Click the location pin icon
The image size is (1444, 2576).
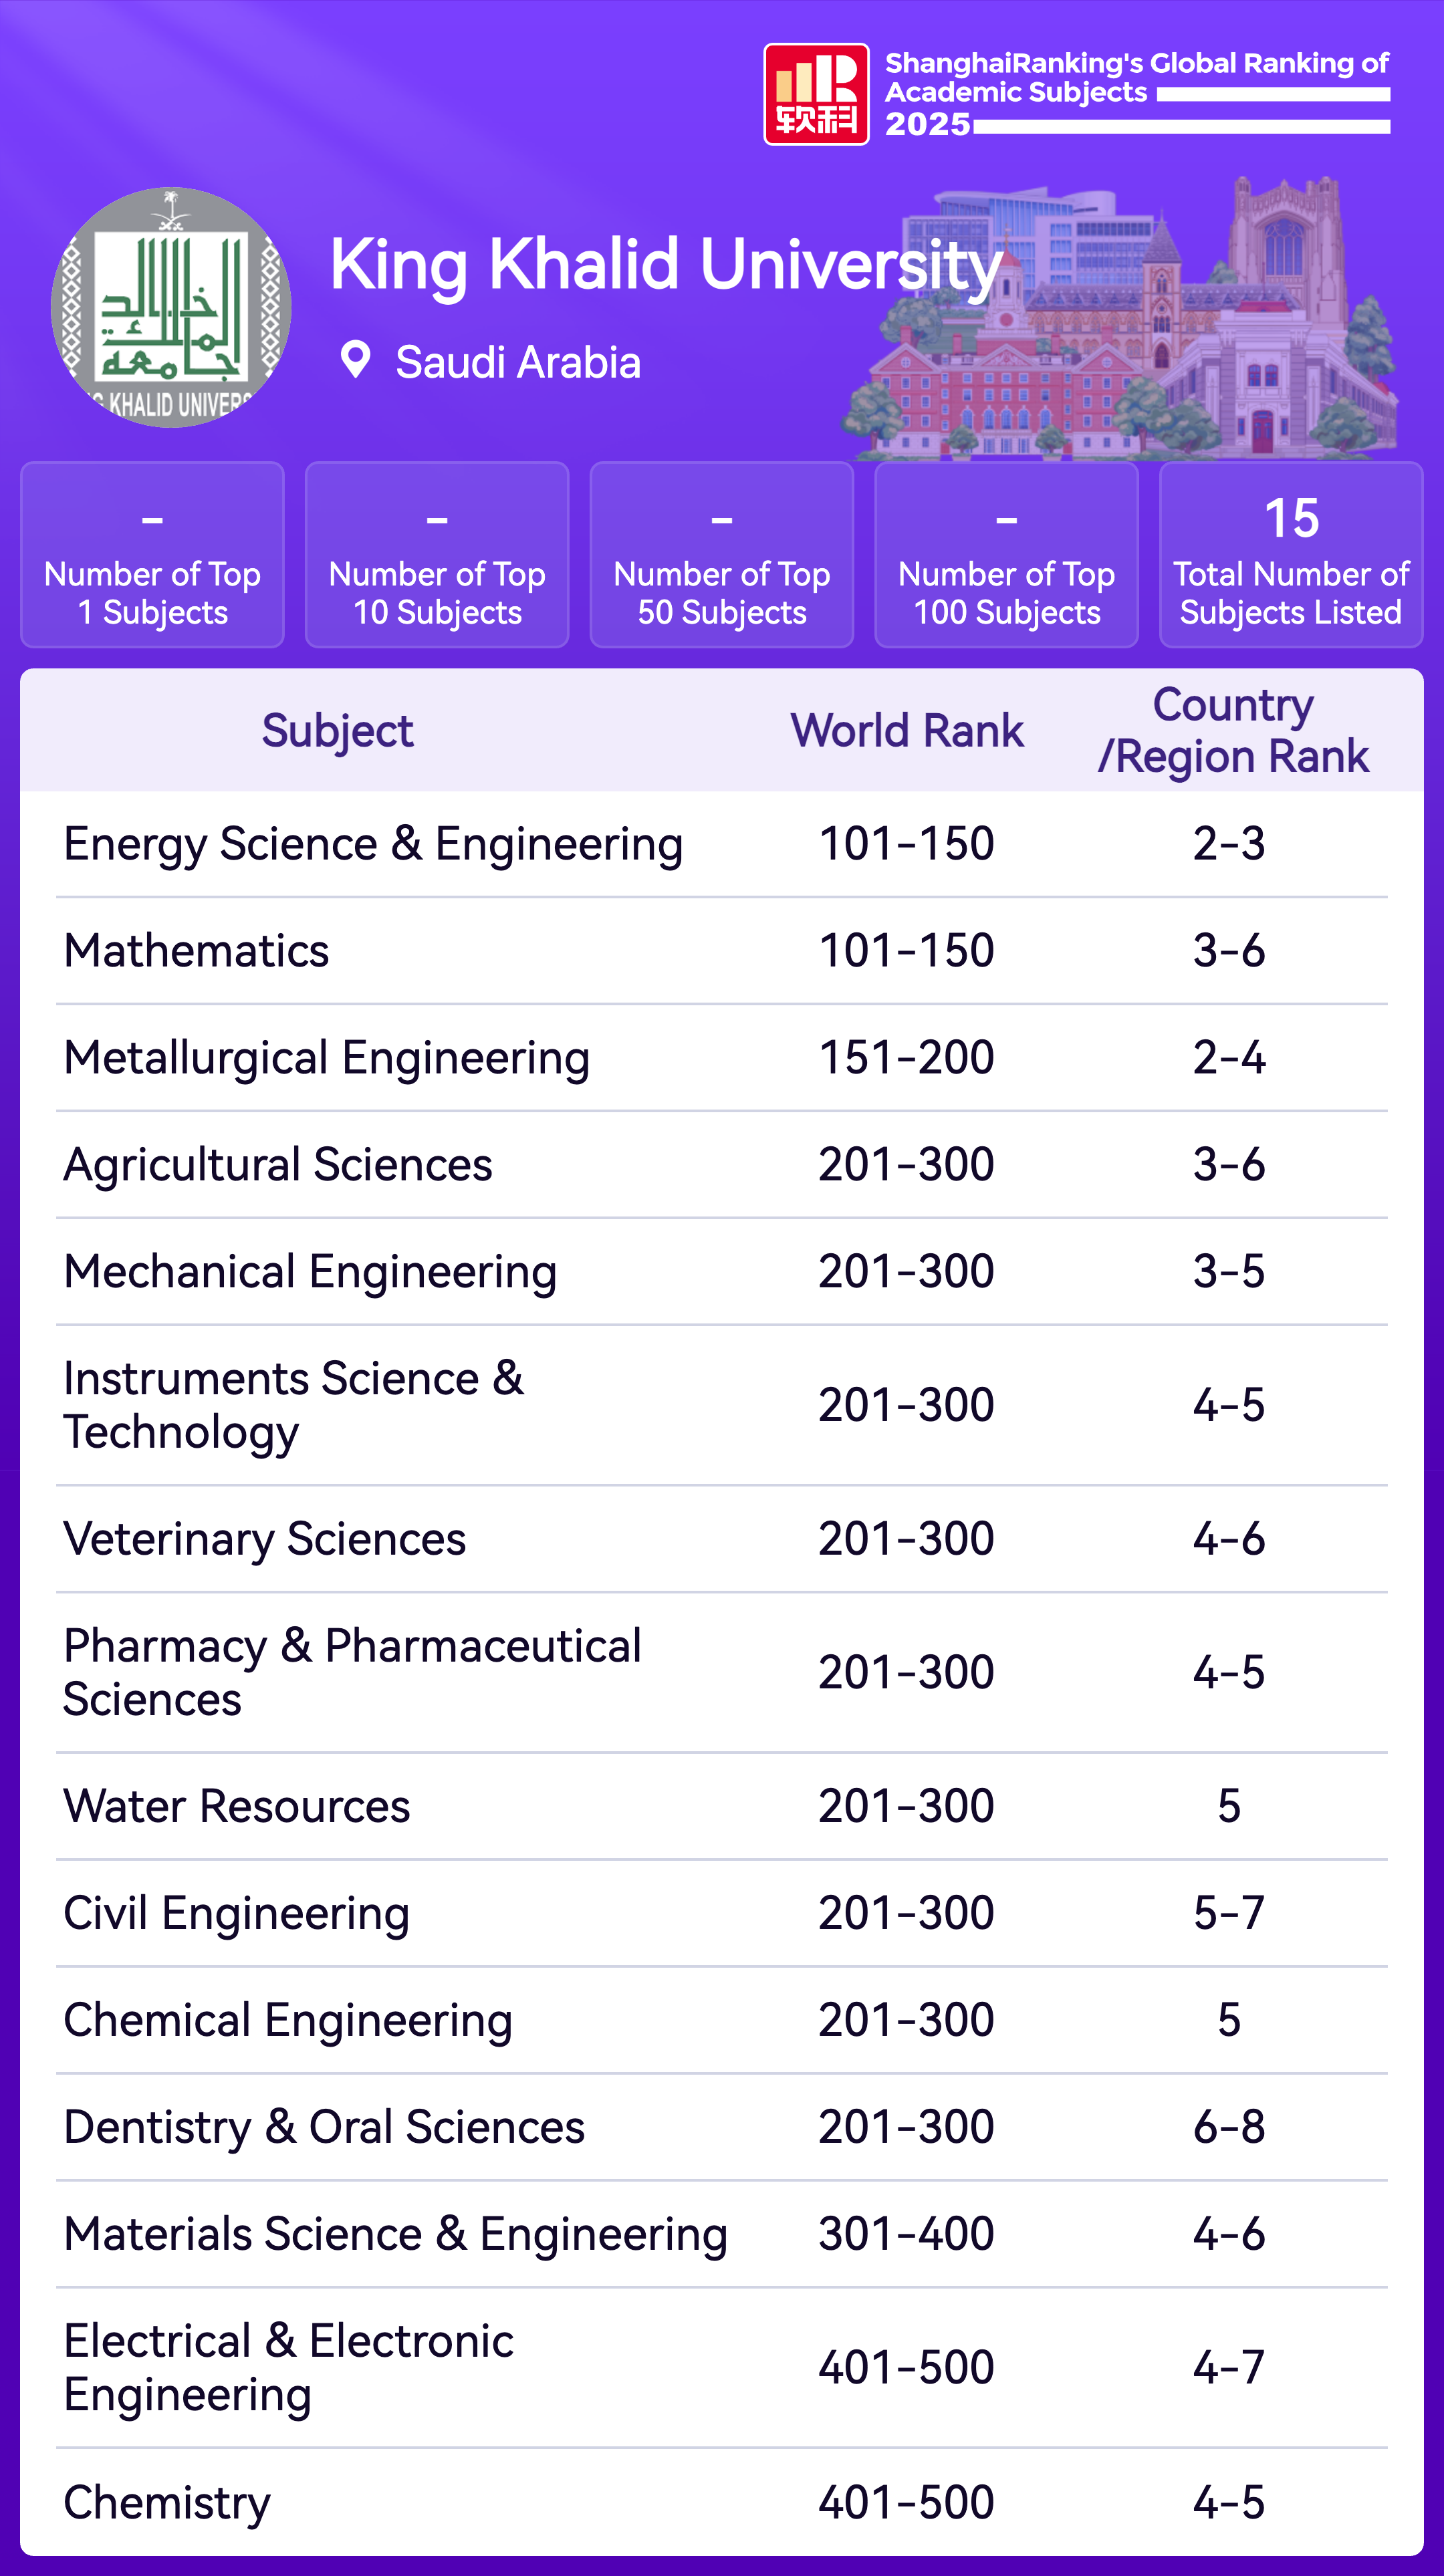355,360
